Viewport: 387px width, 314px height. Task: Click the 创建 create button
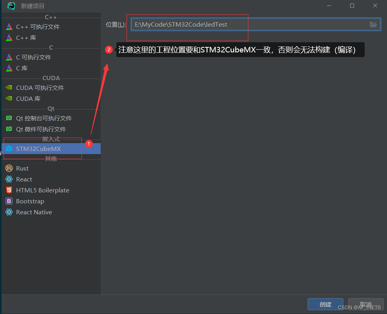click(x=325, y=305)
